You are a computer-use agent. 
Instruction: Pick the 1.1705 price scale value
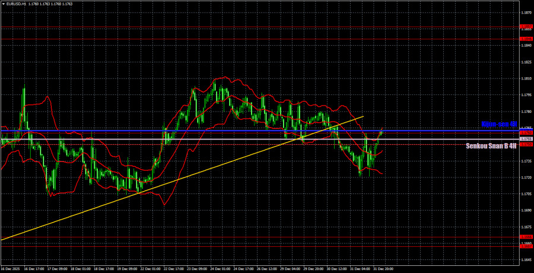(x=526, y=194)
